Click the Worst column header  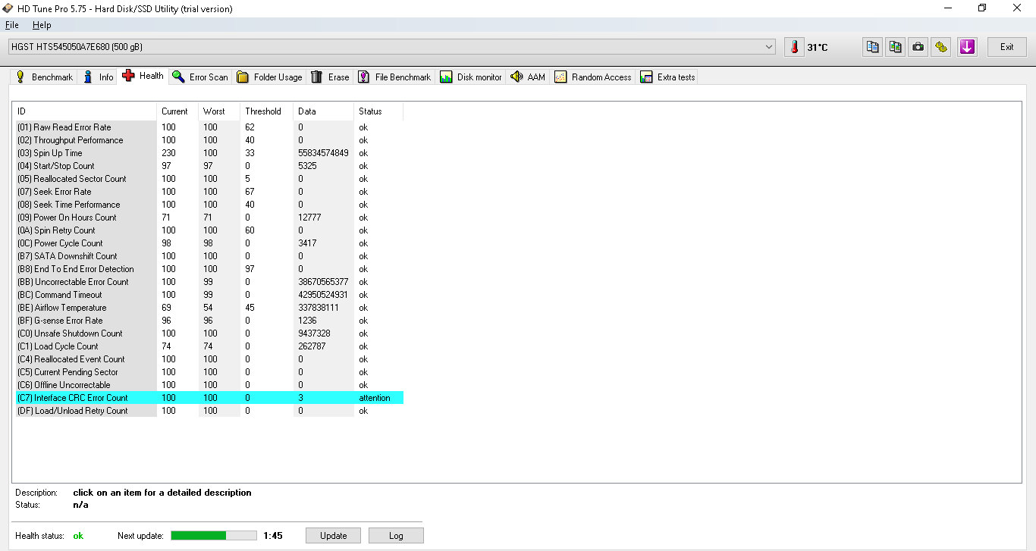[x=219, y=111]
